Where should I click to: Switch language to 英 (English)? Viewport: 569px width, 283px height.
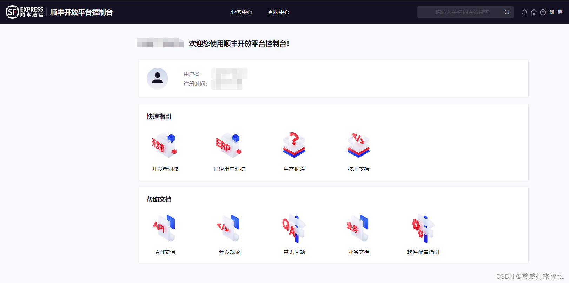click(x=560, y=12)
